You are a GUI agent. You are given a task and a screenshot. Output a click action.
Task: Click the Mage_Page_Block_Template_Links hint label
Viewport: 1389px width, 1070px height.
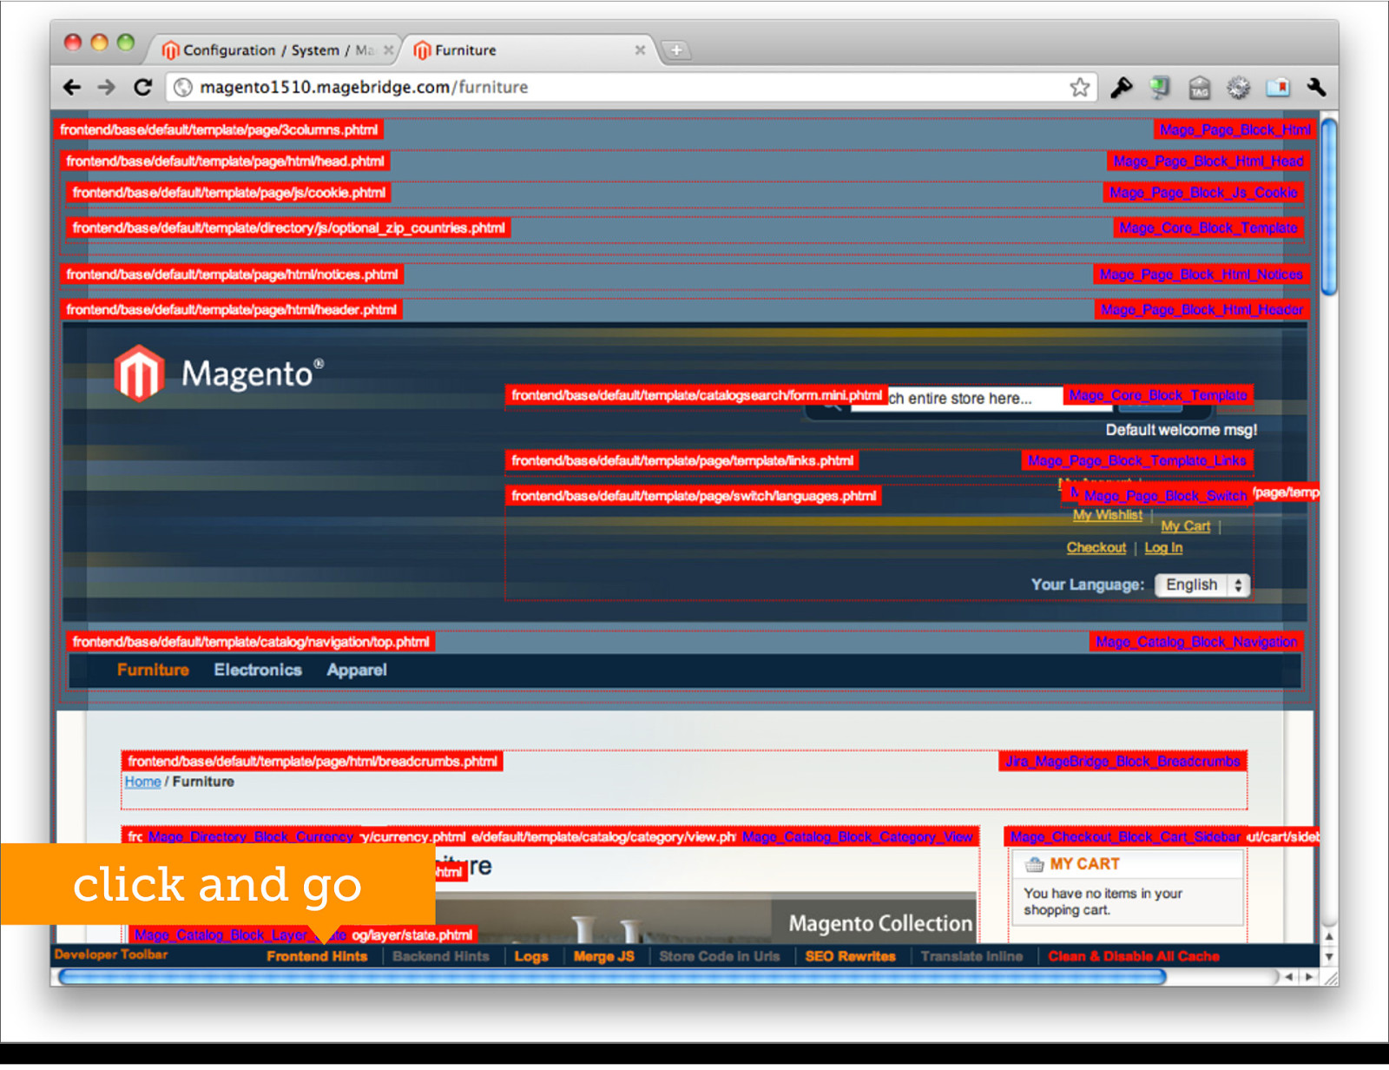(x=1136, y=460)
